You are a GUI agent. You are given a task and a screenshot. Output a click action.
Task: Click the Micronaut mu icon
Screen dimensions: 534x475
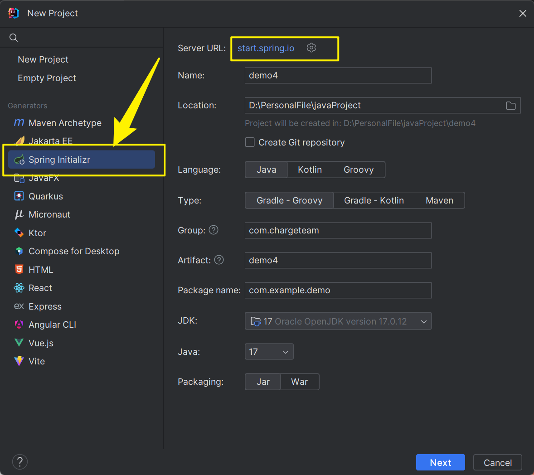click(19, 214)
